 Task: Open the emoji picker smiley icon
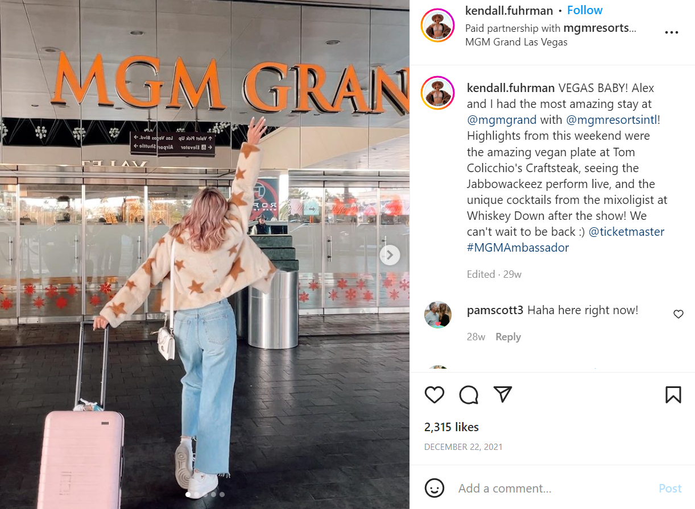pyautogui.click(x=435, y=488)
